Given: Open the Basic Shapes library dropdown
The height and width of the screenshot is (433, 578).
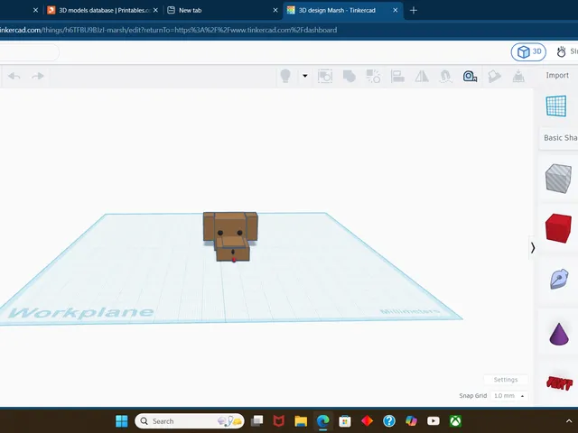Looking at the screenshot, I should (x=560, y=138).
